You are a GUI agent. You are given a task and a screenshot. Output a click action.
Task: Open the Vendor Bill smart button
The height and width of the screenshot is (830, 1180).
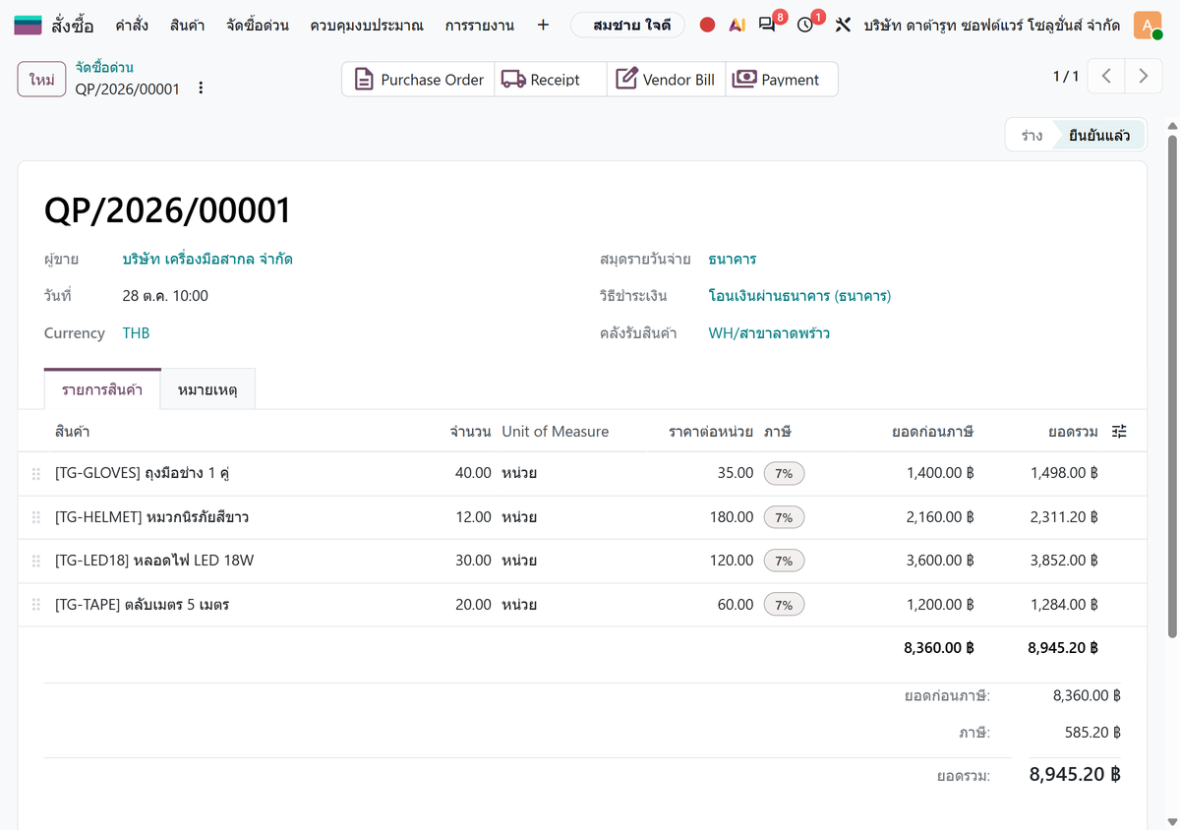(666, 80)
